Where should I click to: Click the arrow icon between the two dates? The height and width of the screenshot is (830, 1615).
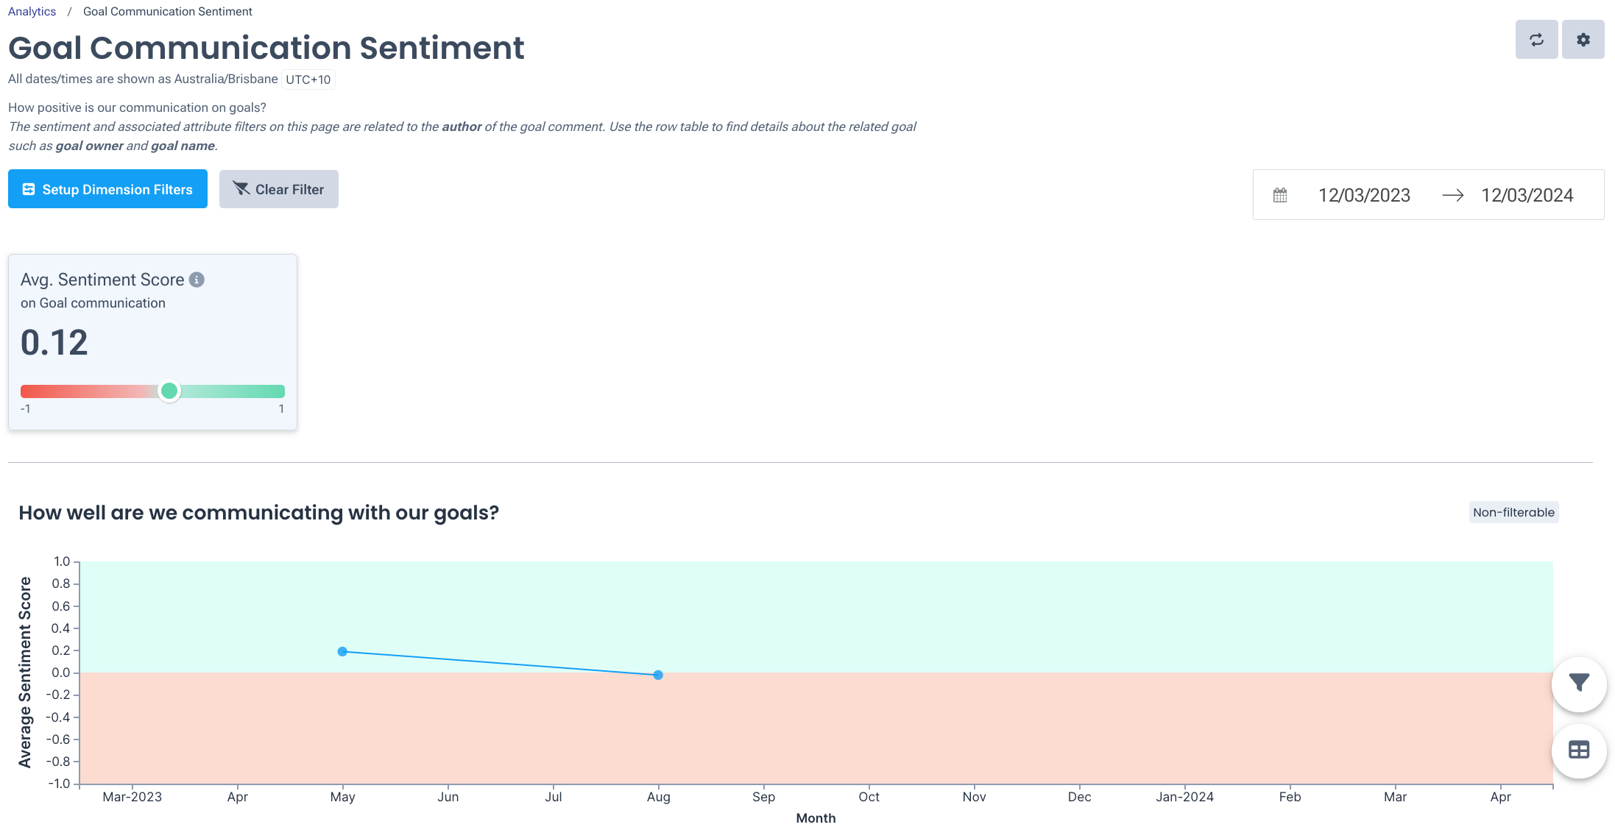(x=1455, y=194)
